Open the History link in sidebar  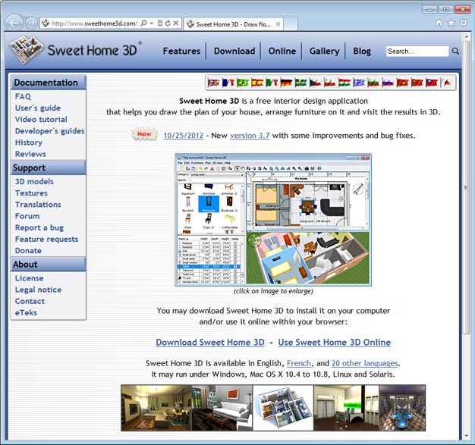[29, 143]
